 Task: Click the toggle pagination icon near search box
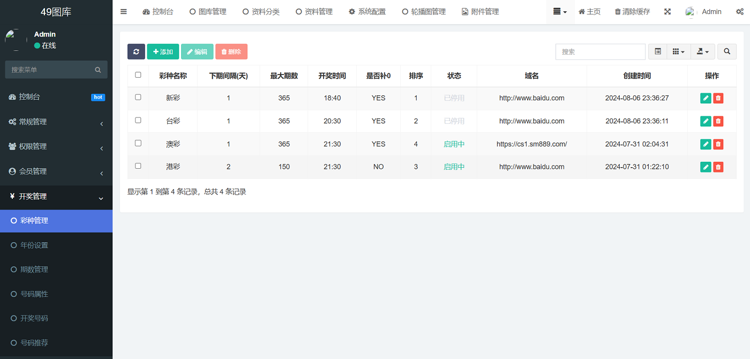tap(657, 51)
